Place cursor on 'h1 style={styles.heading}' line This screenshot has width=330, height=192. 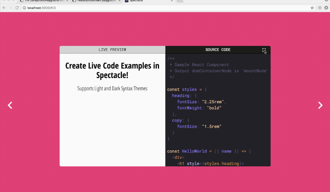point(210,164)
